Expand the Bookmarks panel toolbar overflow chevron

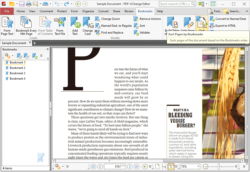click(x=41, y=56)
